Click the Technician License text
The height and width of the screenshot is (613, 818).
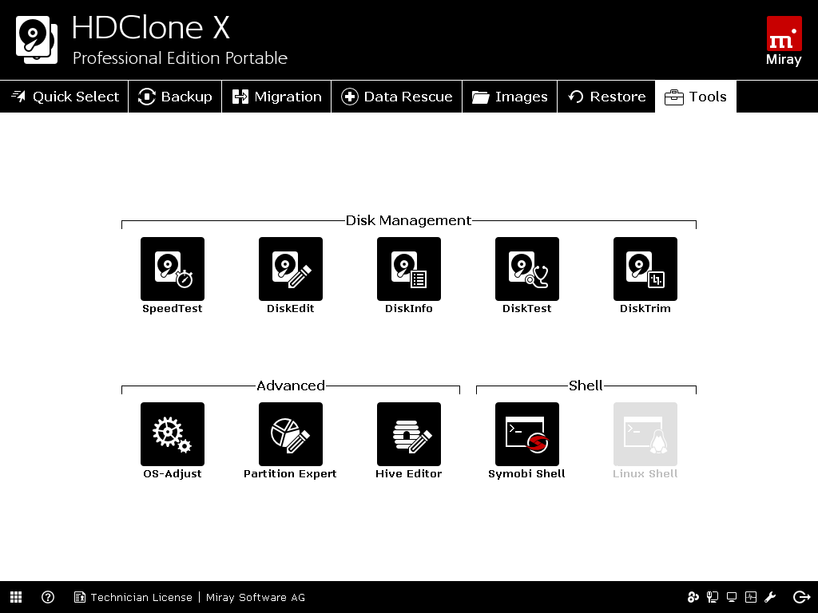[x=141, y=597]
